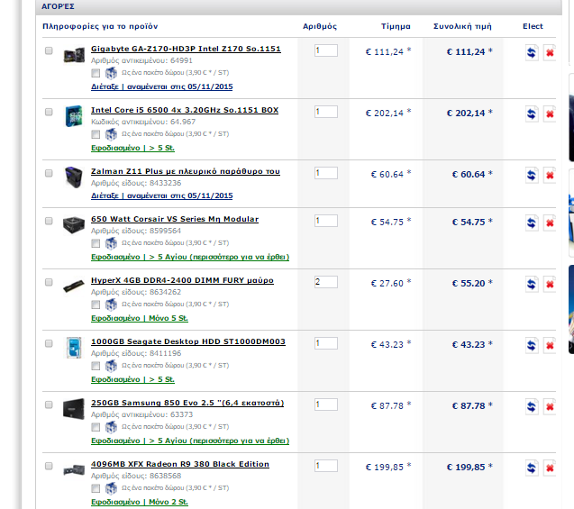Select row checkbox for Intel Core i5 6500
574x509 pixels.
coord(49,112)
